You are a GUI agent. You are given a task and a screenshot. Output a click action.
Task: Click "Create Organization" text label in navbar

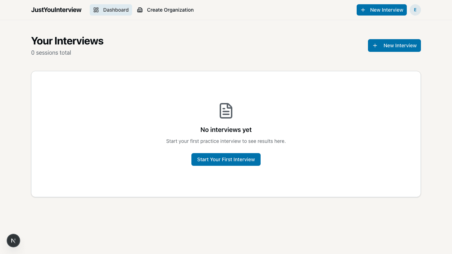[x=170, y=10]
